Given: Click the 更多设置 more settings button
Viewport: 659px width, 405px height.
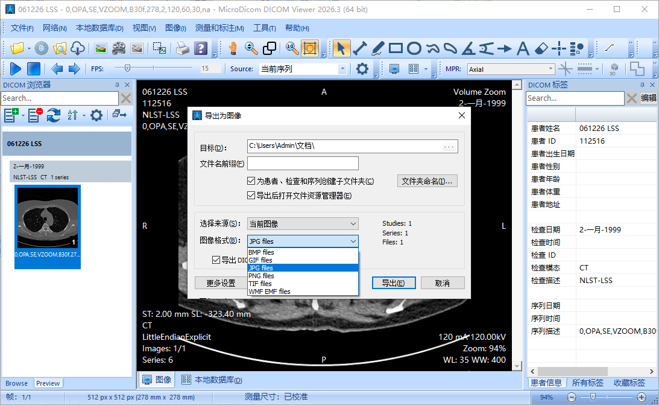Looking at the screenshot, I should (x=221, y=283).
